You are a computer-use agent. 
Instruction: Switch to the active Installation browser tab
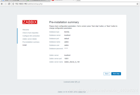[x=63, y=0]
